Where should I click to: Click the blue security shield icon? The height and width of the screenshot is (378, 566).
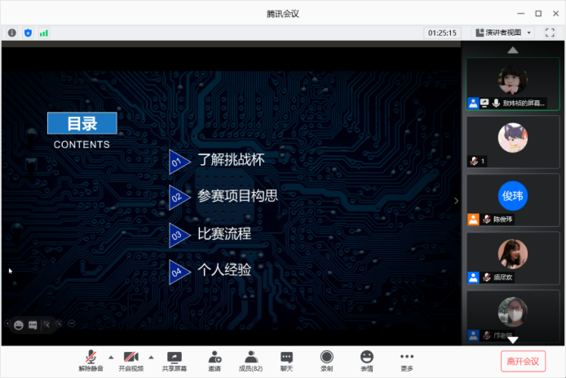[28, 33]
